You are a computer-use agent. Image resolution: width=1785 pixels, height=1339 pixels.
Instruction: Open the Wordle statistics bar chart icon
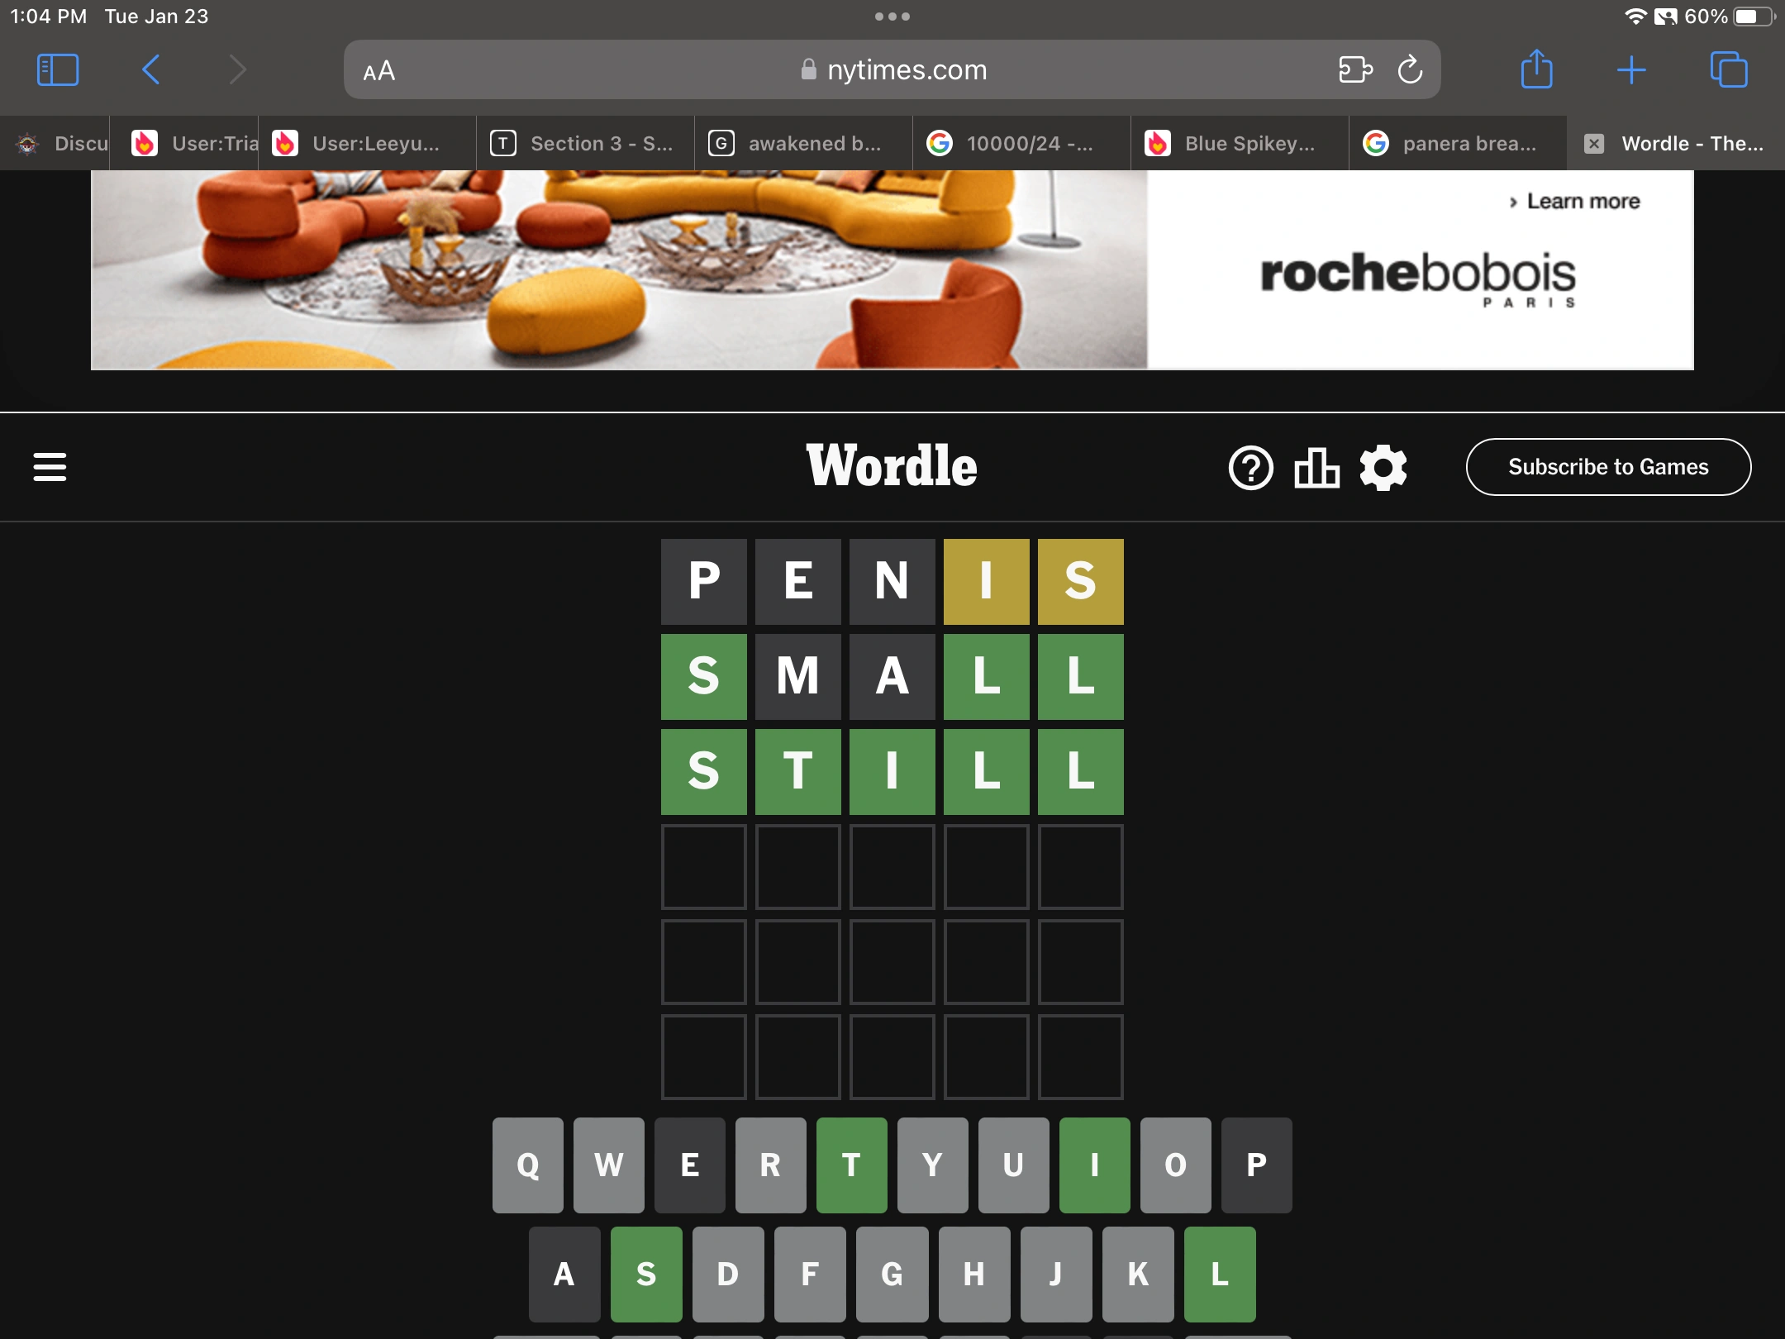[1316, 468]
